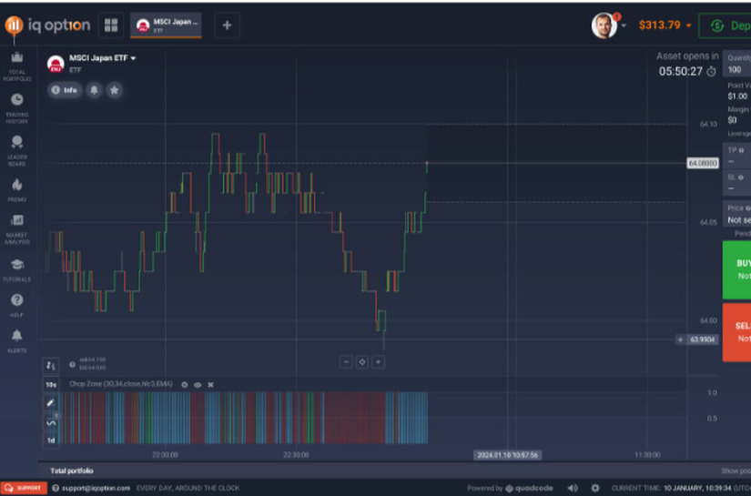Open the Total Portfolio sidebar icon

pyautogui.click(x=16, y=66)
